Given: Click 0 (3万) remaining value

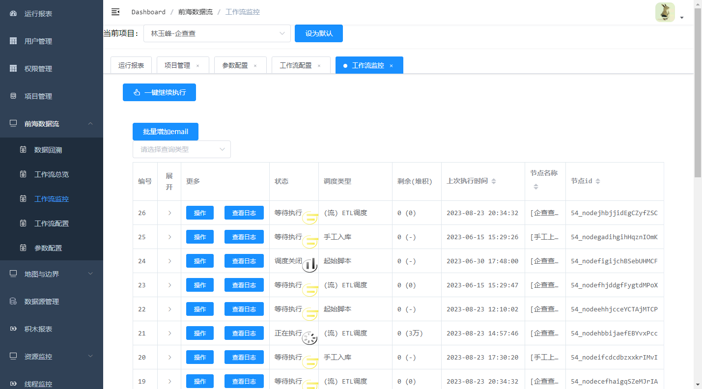Looking at the screenshot, I should (410, 333).
